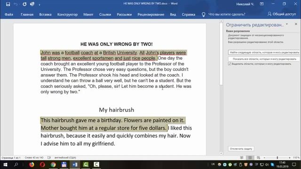Screen dimensions: 301x169
Task: Open the Restrict Editing pane options dropdown arrow
Action: 287,24
